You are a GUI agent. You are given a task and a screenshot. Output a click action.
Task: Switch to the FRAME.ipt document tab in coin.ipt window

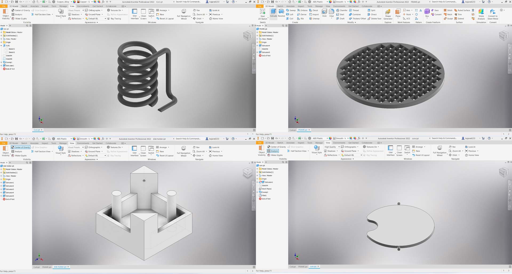click(x=303, y=267)
